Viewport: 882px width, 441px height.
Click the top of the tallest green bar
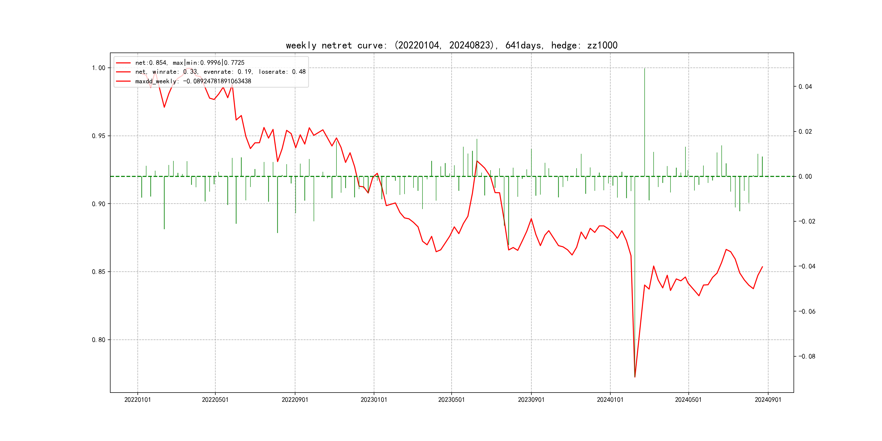pos(644,69)
